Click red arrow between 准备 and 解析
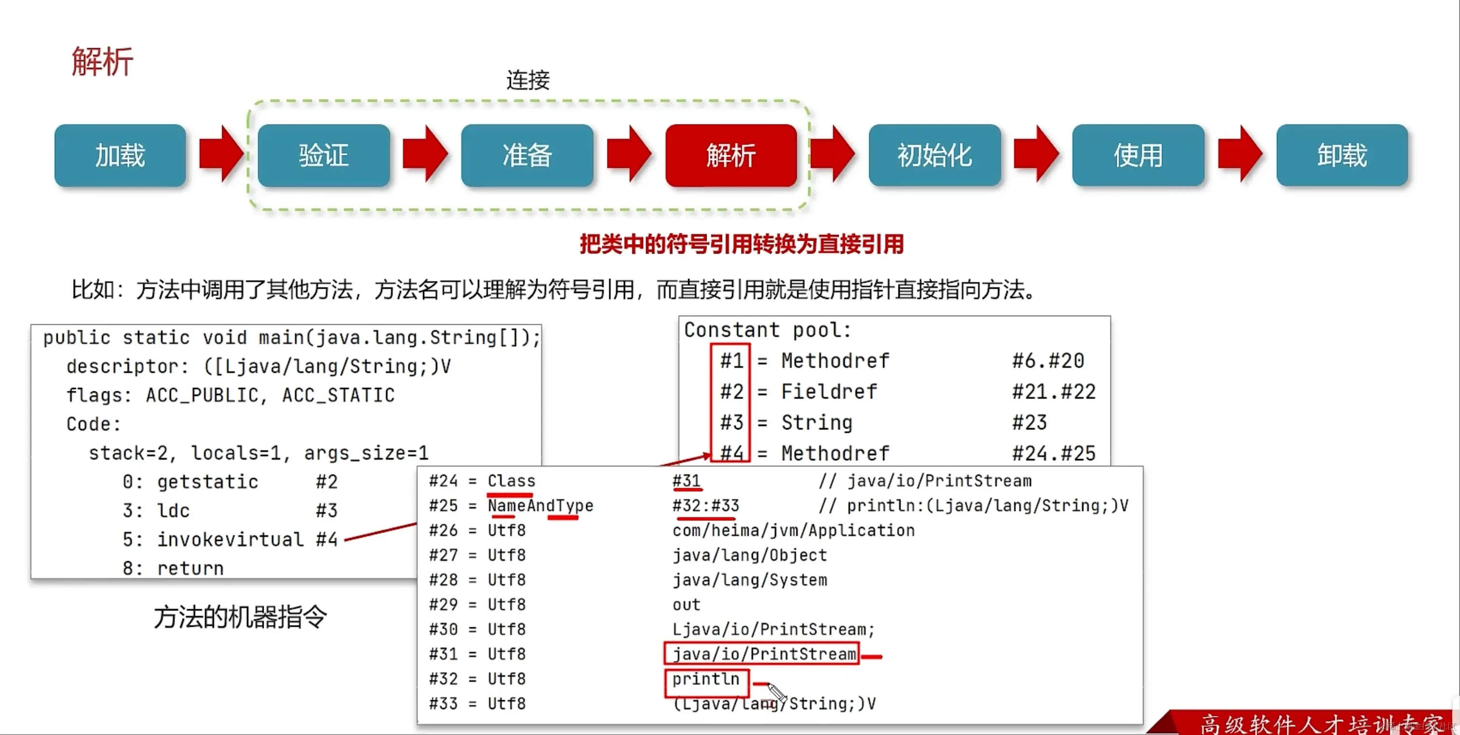 (629, 154)
